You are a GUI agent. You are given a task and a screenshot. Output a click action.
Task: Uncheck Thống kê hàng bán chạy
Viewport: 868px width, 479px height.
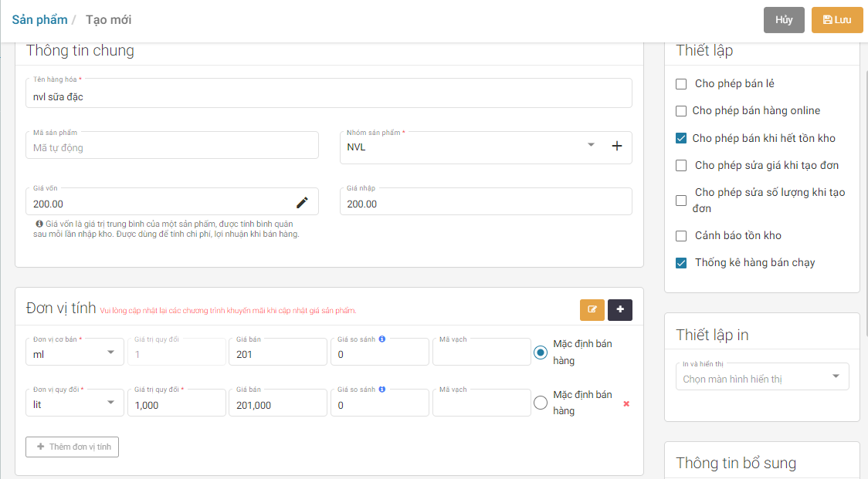[681, 263]
